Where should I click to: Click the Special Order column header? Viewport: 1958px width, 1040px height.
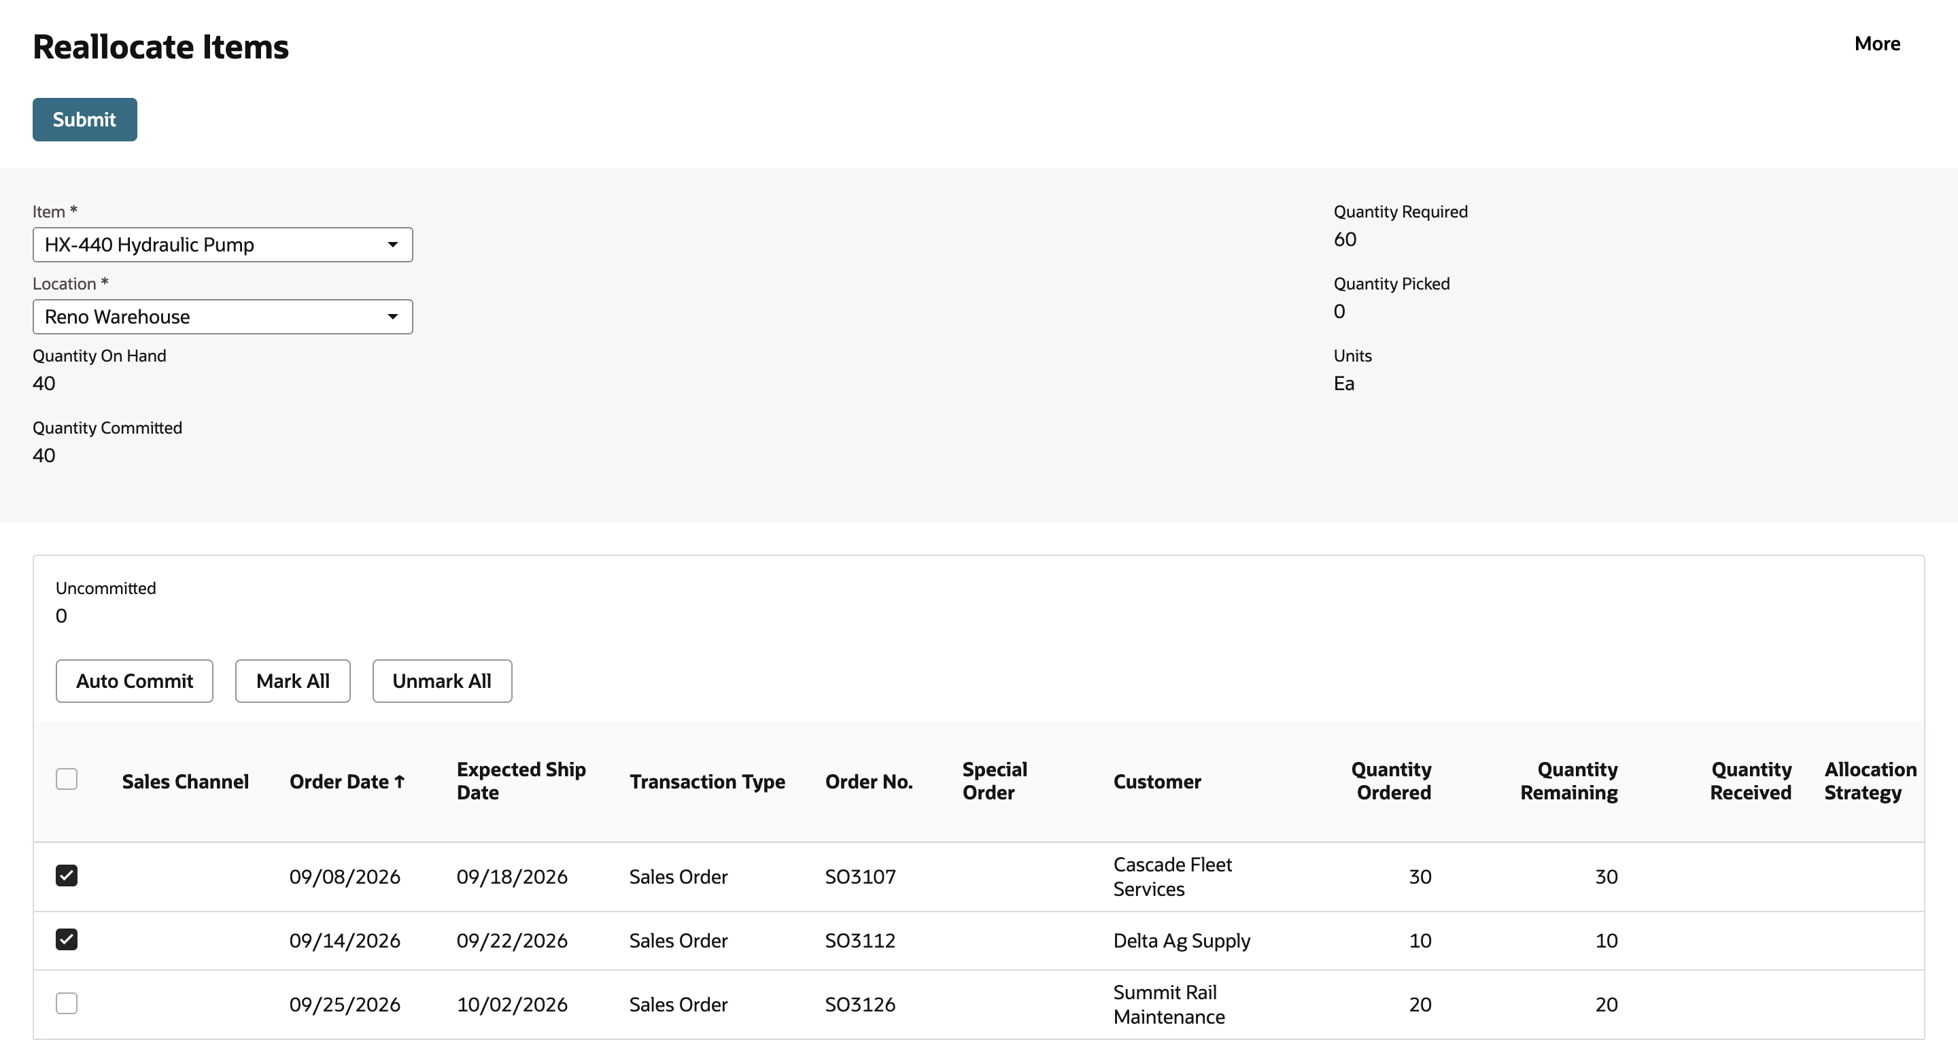[x=994, y=781]
